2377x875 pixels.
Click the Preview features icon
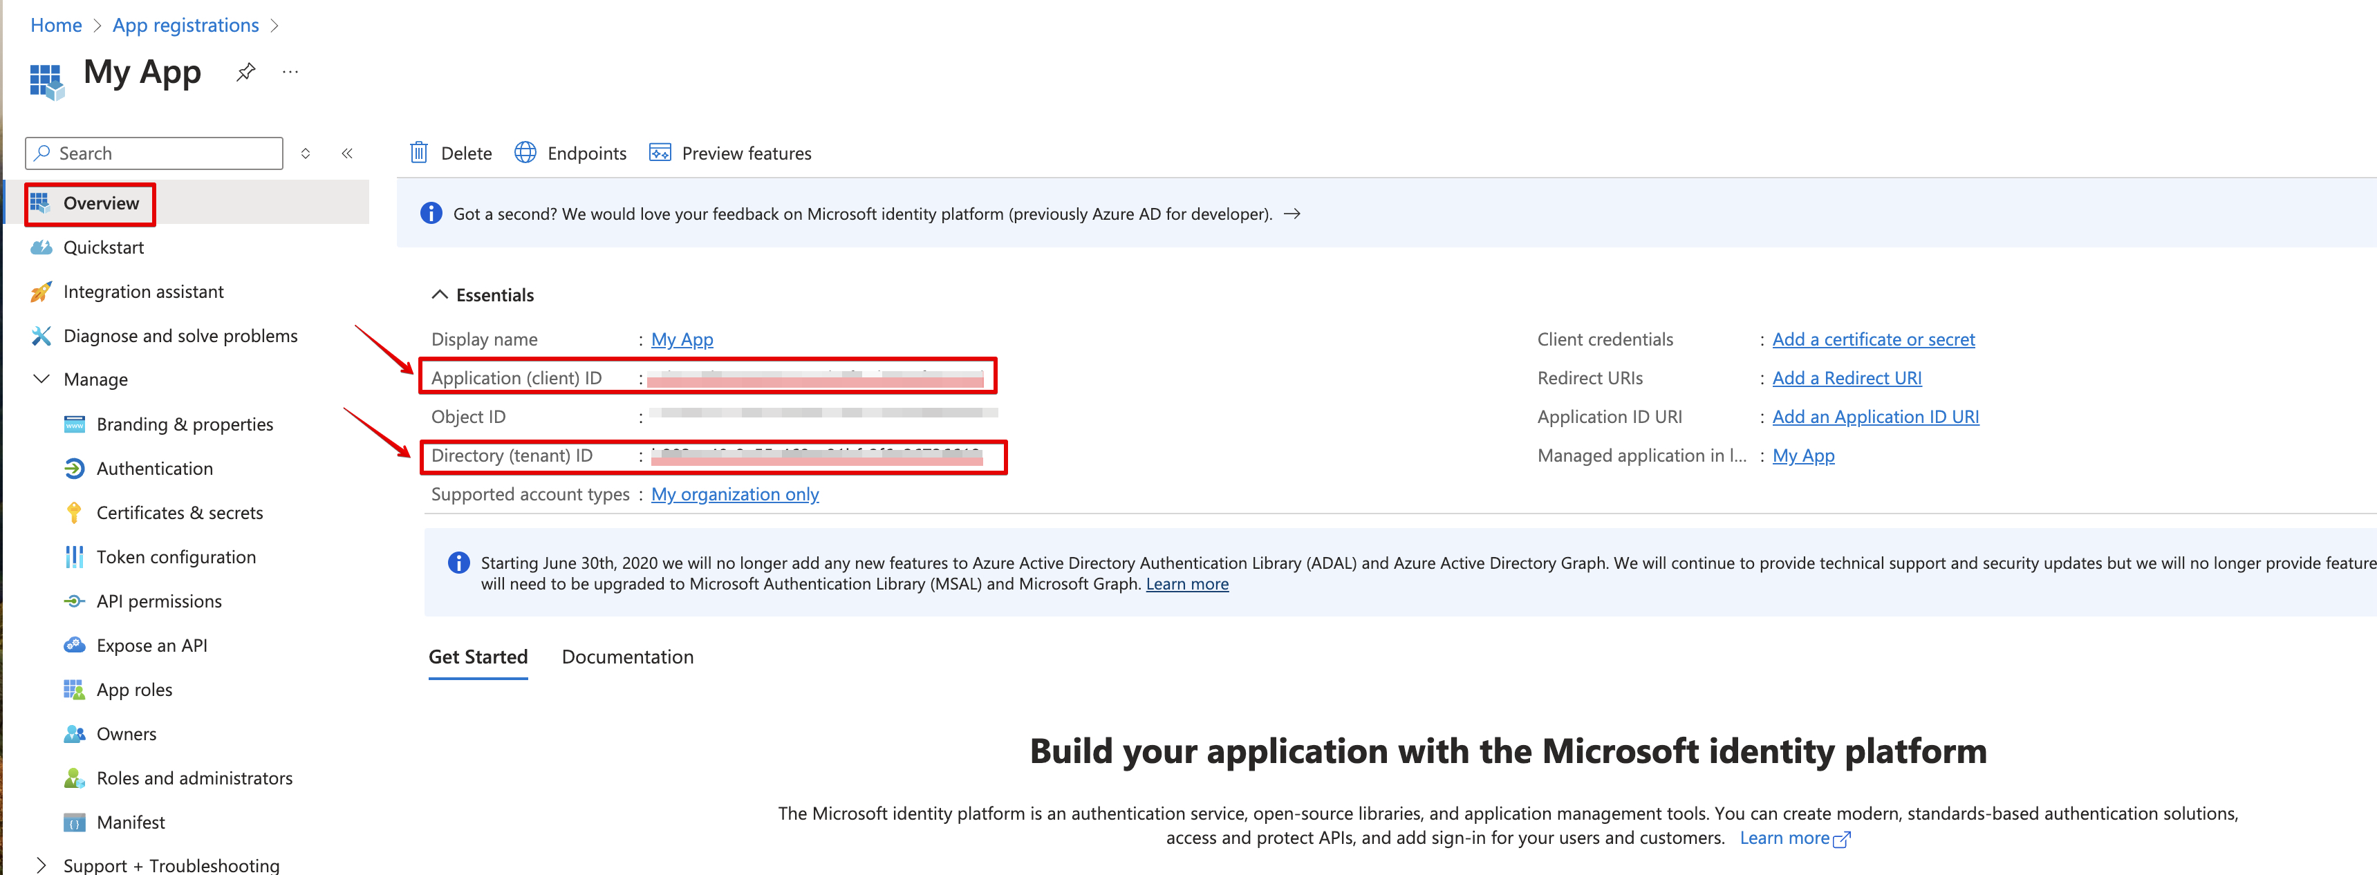pos(660,153)
